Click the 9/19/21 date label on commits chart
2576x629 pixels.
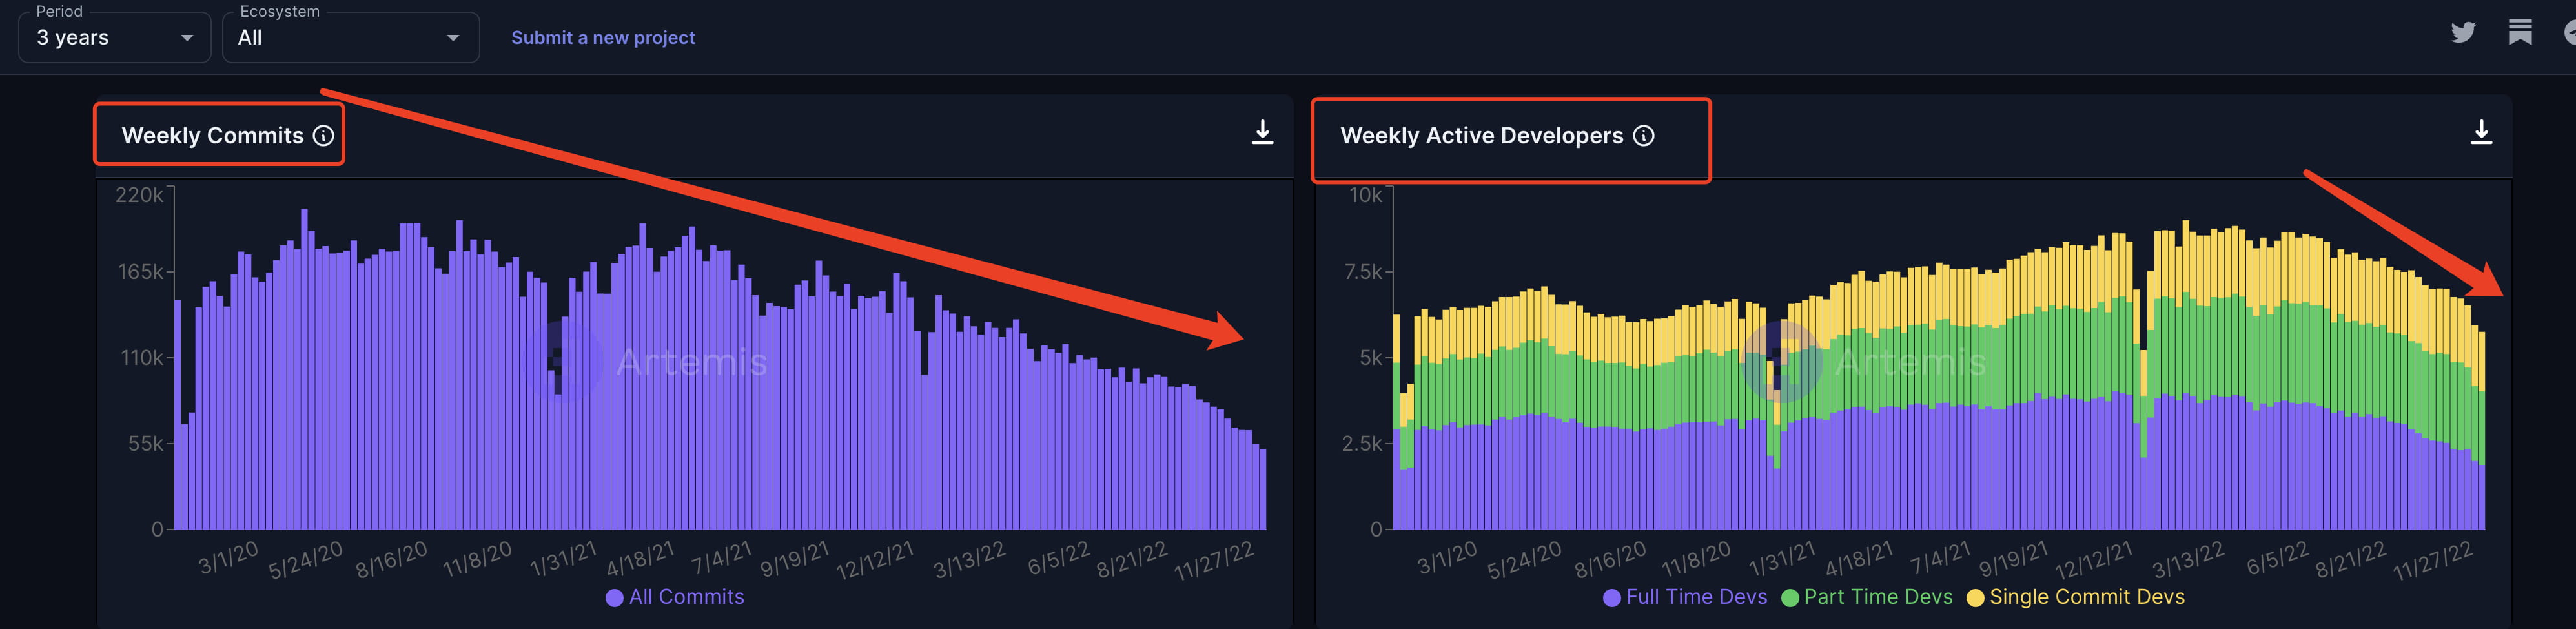click(x=795, y=560)
